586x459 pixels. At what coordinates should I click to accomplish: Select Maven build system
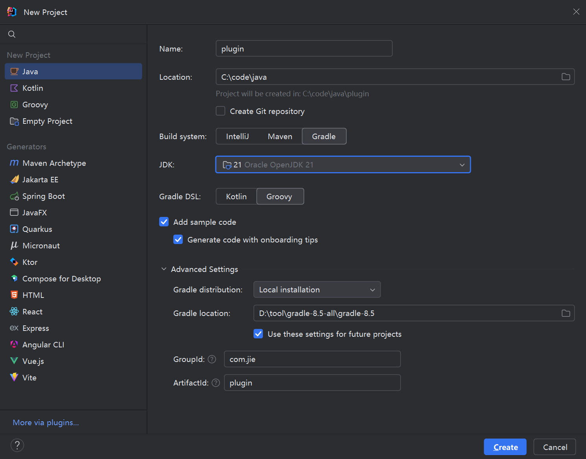pos(280,136)
